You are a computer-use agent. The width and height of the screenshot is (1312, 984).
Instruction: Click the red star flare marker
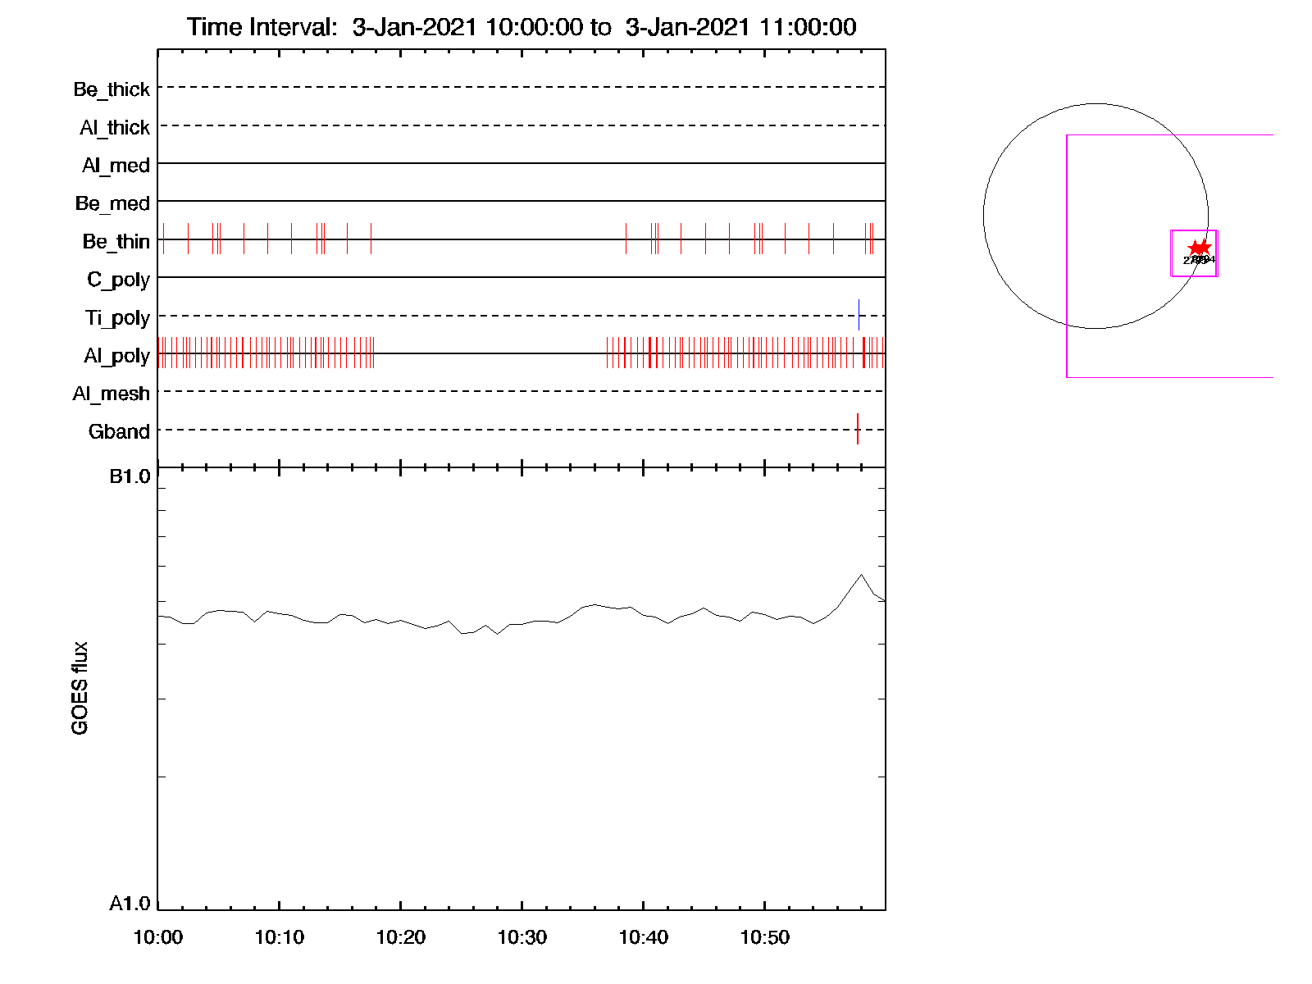[x=1199, y=248]
